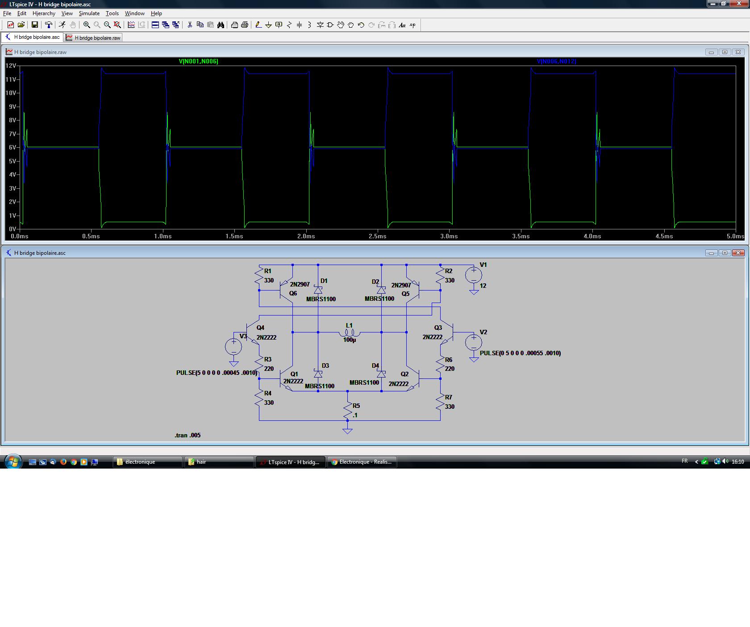Pick the Inductor placement tool

point(310,25)
